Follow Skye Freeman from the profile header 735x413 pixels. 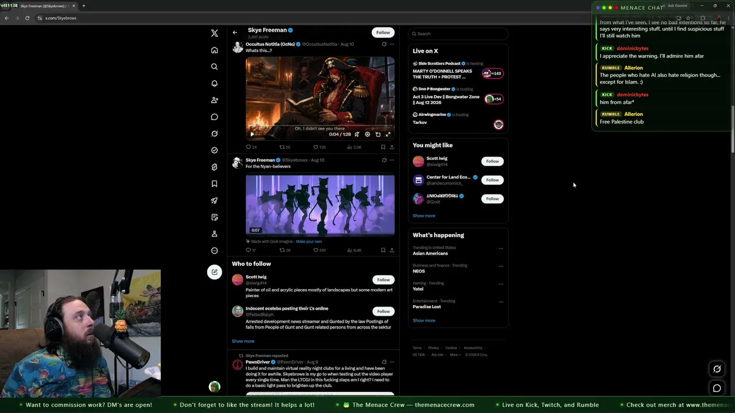[x=383, y=32]
